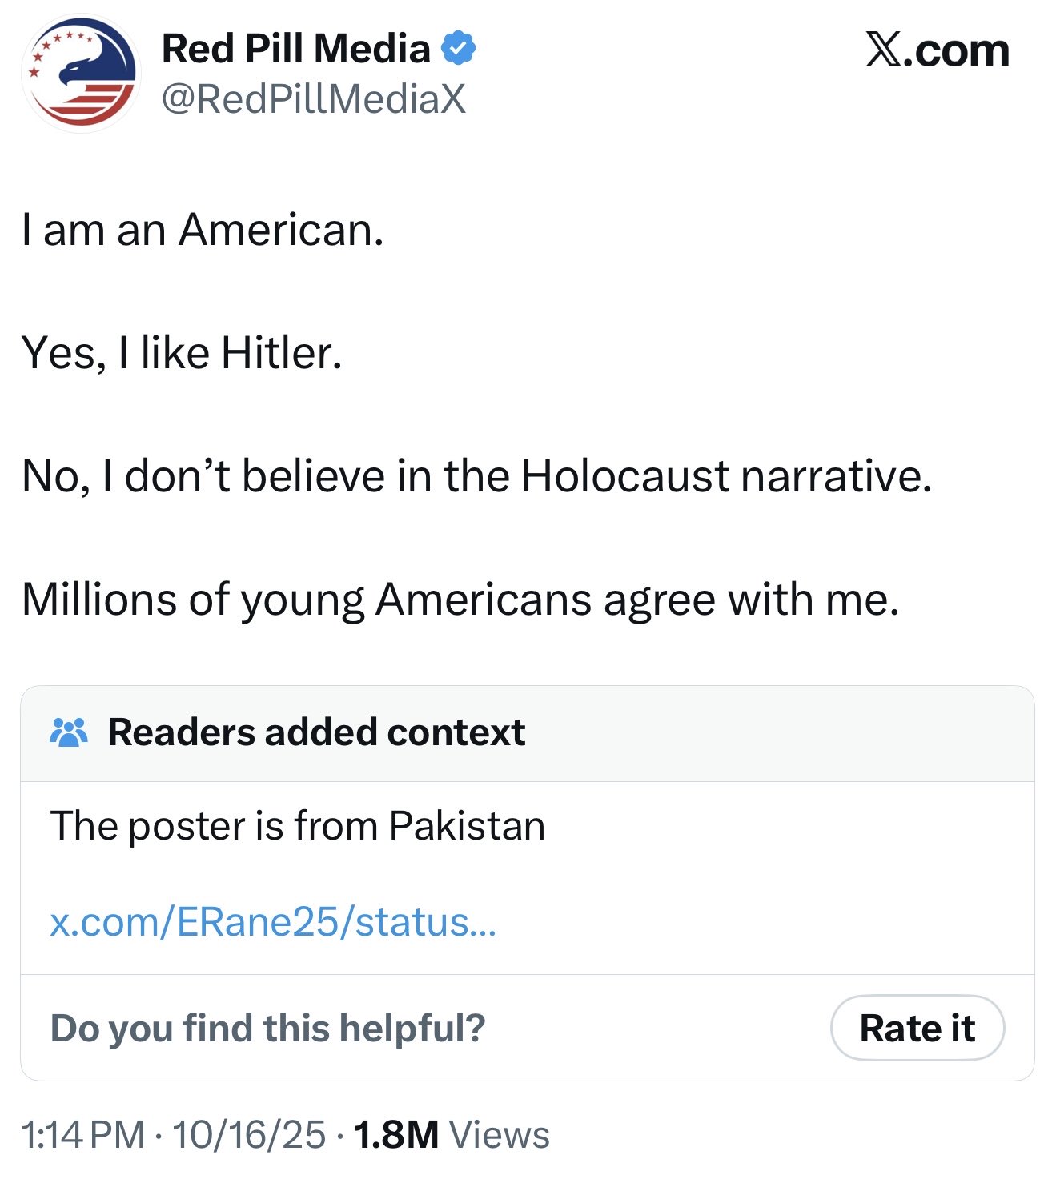This screenshot has width=1056, height=1179.
Task: Click the "Readers added context" heading
Action: (316, 732)
